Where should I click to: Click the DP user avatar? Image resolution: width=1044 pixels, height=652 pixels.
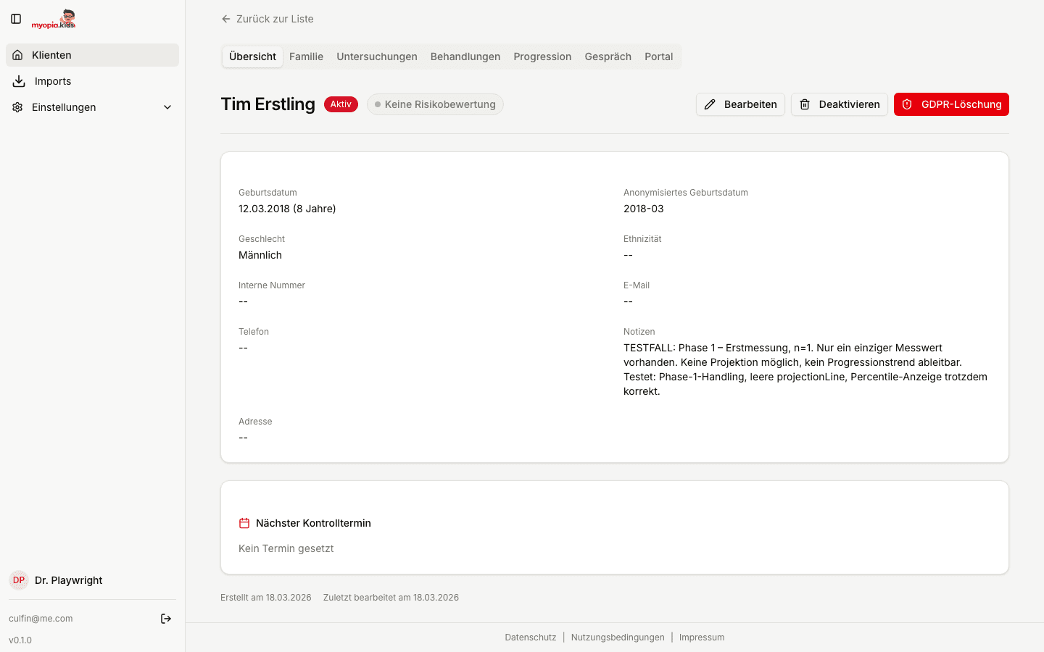19,580
